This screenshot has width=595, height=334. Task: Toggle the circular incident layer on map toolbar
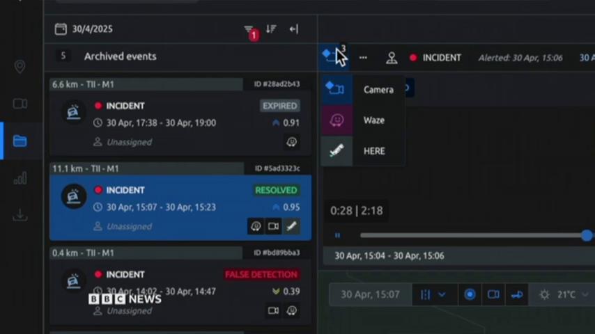point(470,295)
